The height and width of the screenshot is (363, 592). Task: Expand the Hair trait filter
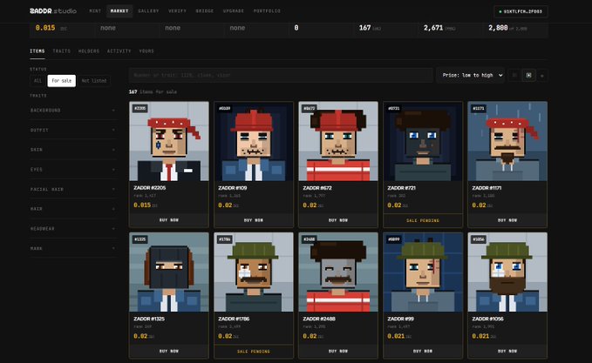pos(73,209)
